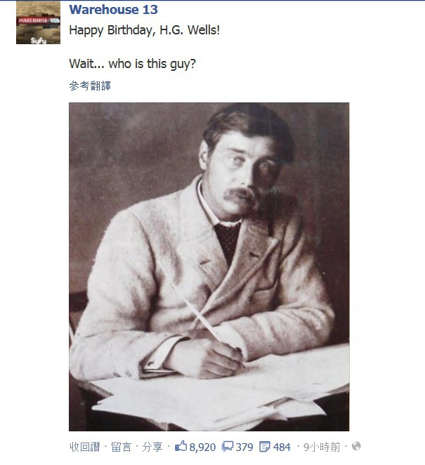Screen dimensions: 425x465
Task: Click the Syfy logo on the avatar
Action: 39,41
